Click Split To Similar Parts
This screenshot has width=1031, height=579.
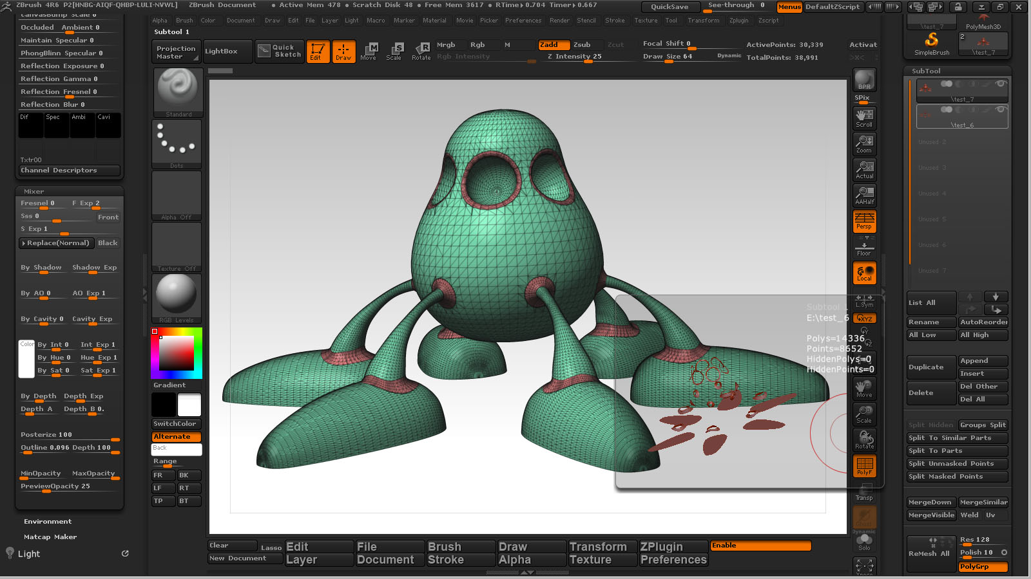pyautogui.click(x=957, y=438)
